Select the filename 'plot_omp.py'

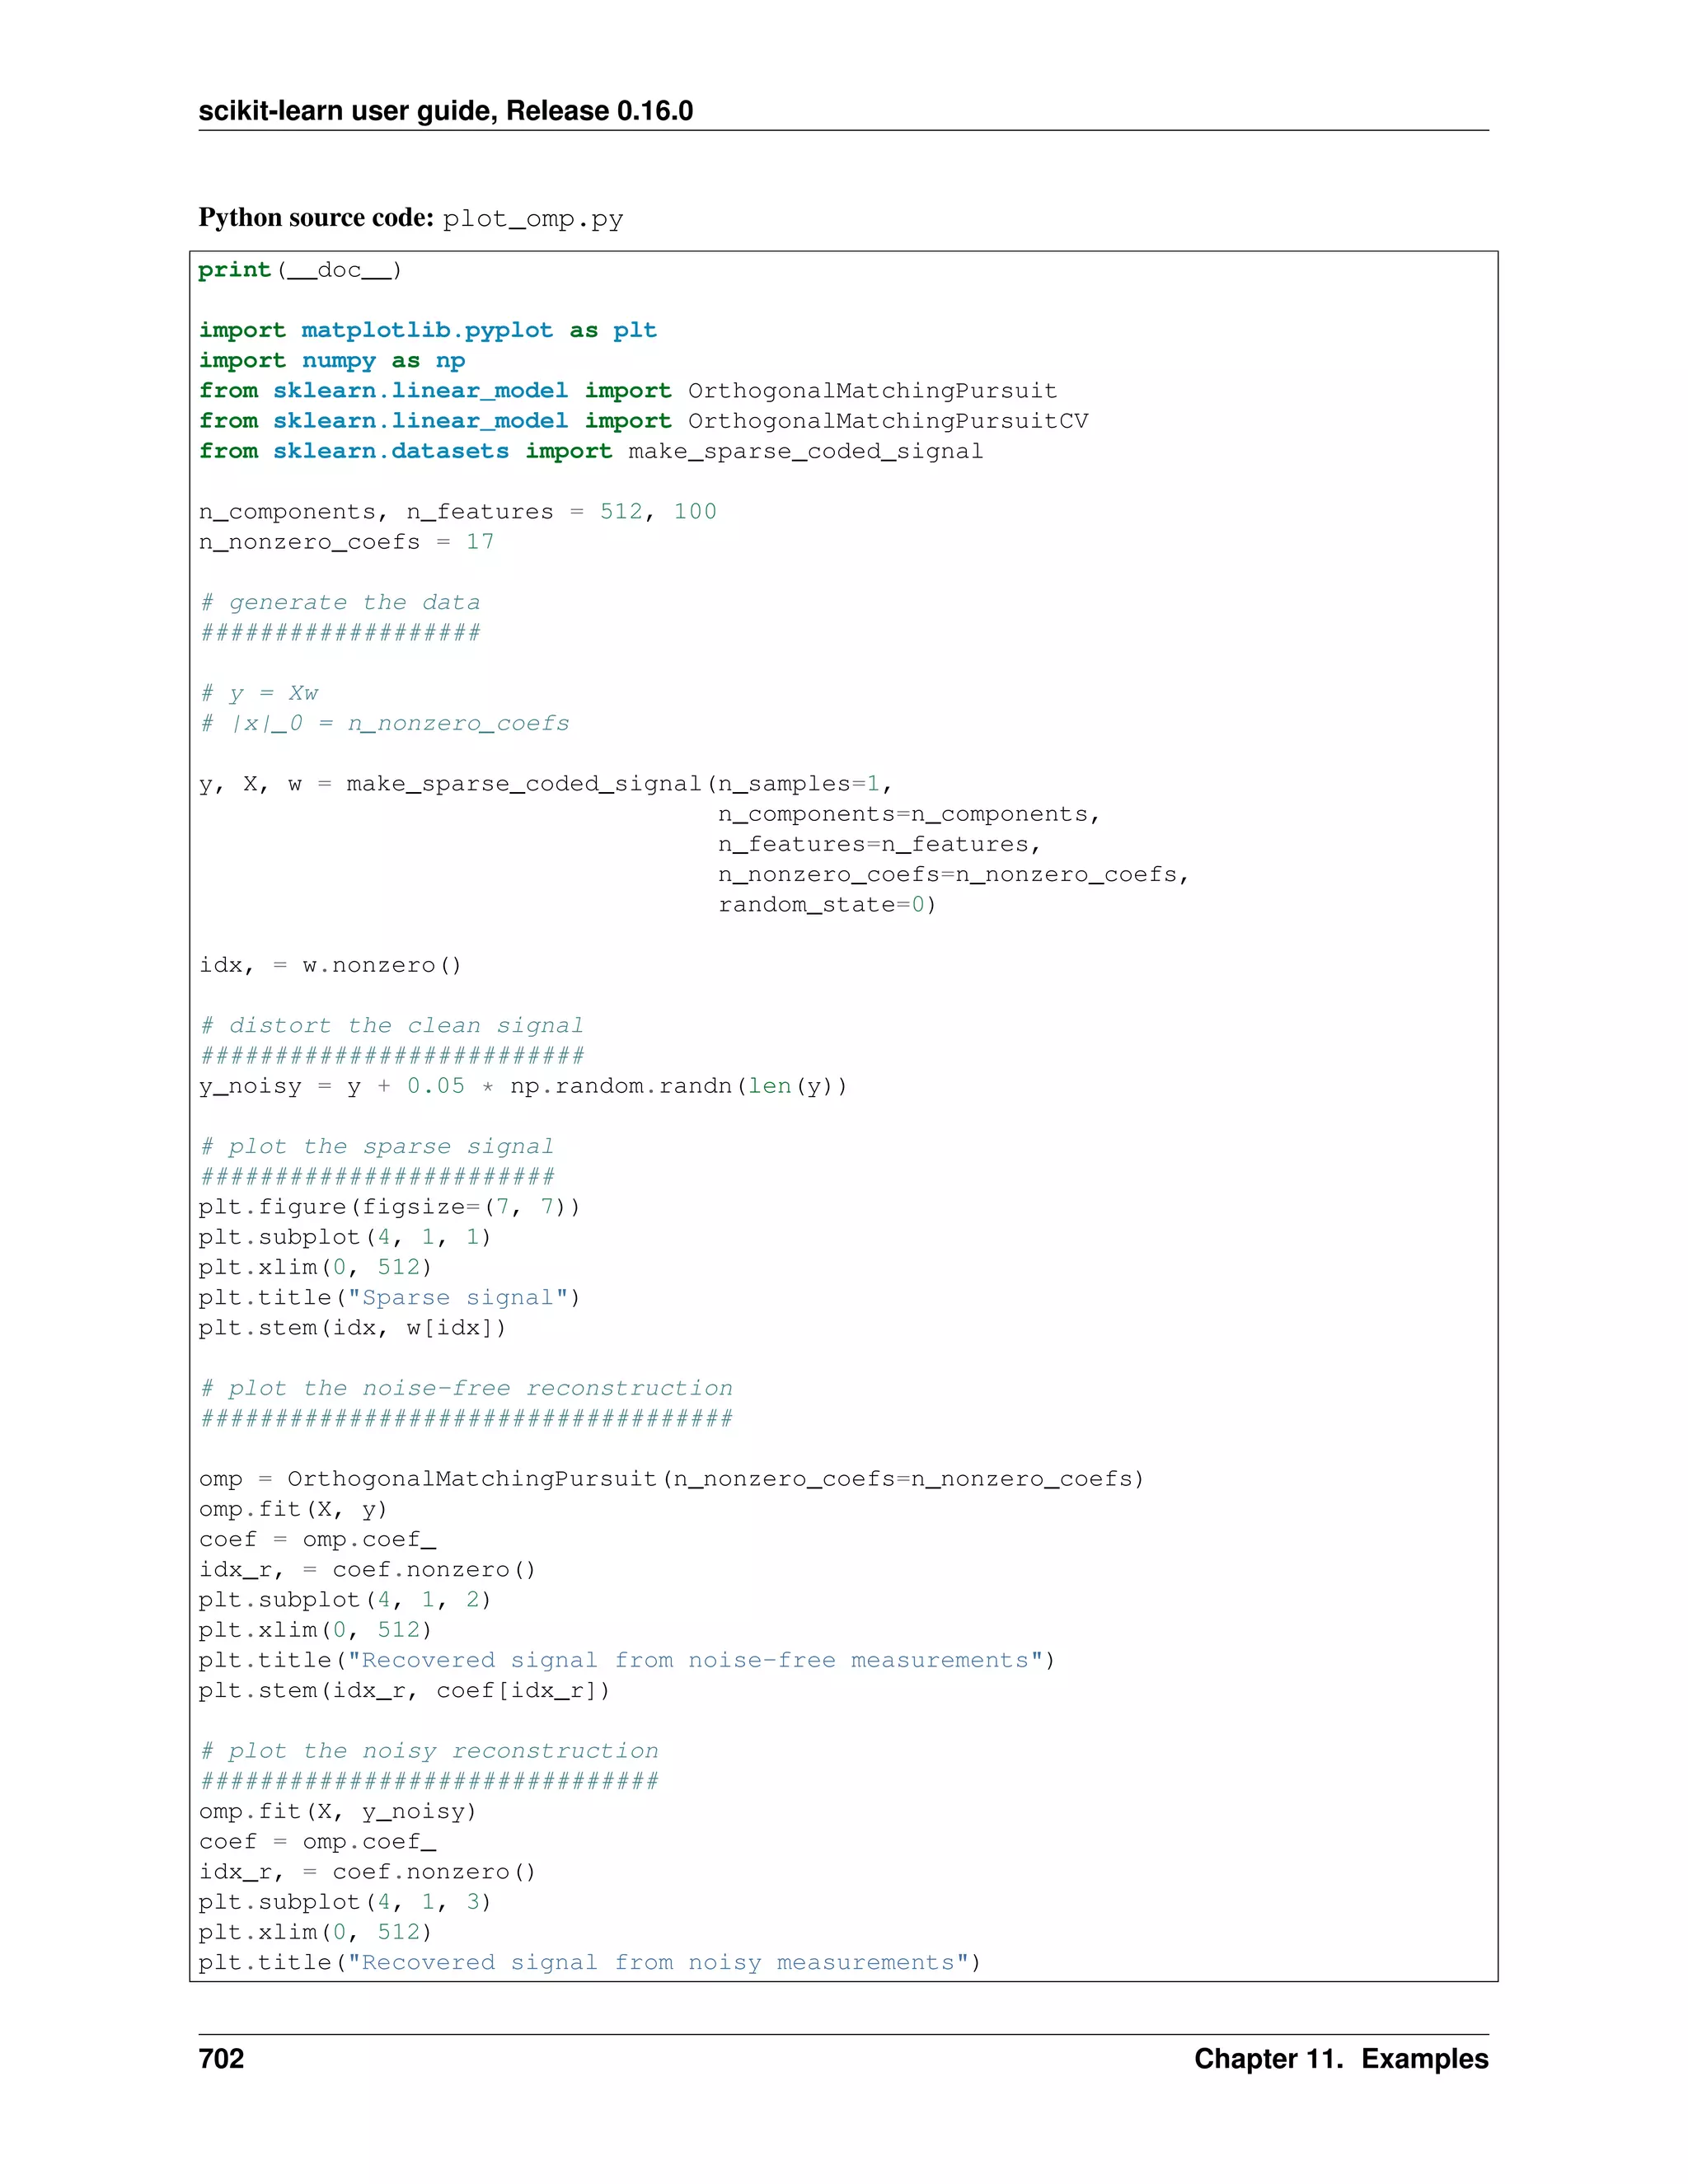pyautogui.click(x=533, y=219)
